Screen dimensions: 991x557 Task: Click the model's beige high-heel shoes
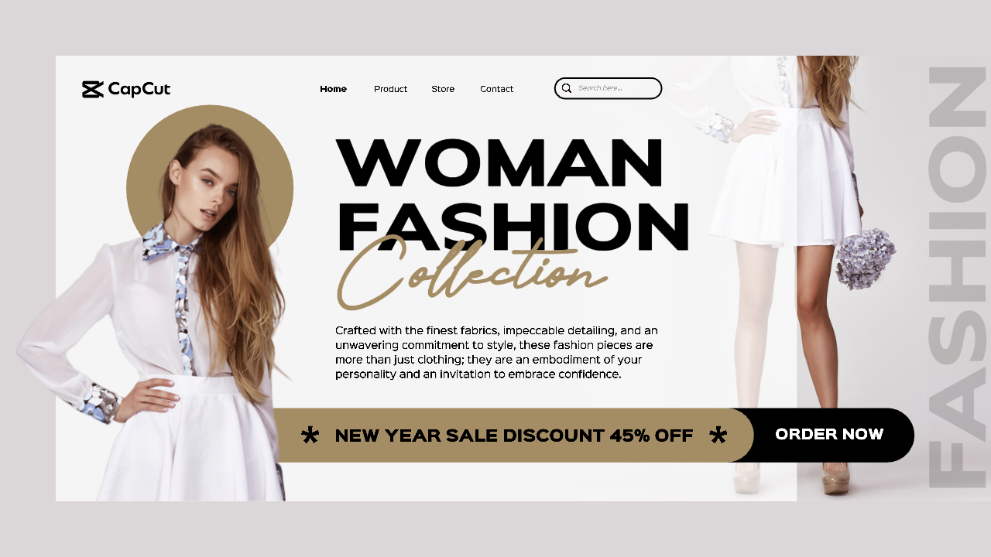791,478
